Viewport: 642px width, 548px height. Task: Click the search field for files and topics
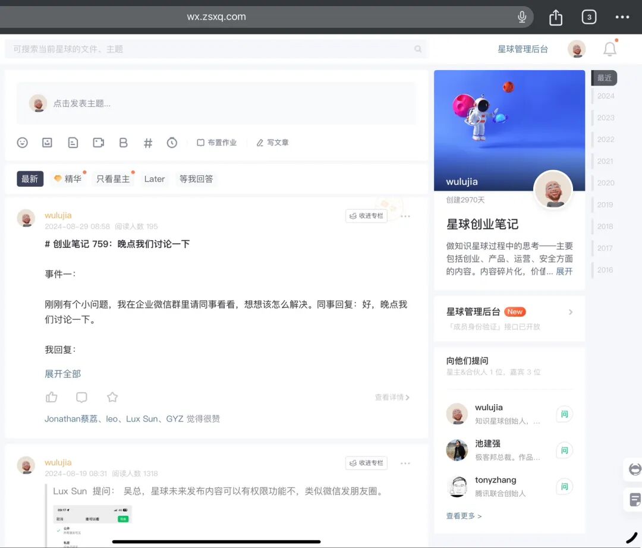coord(216,49)
